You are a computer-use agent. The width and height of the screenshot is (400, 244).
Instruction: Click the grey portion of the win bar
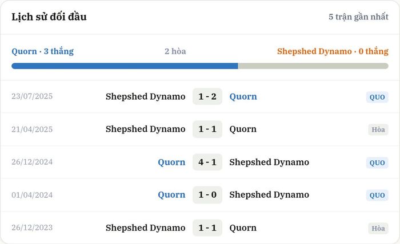pos(313,66)
